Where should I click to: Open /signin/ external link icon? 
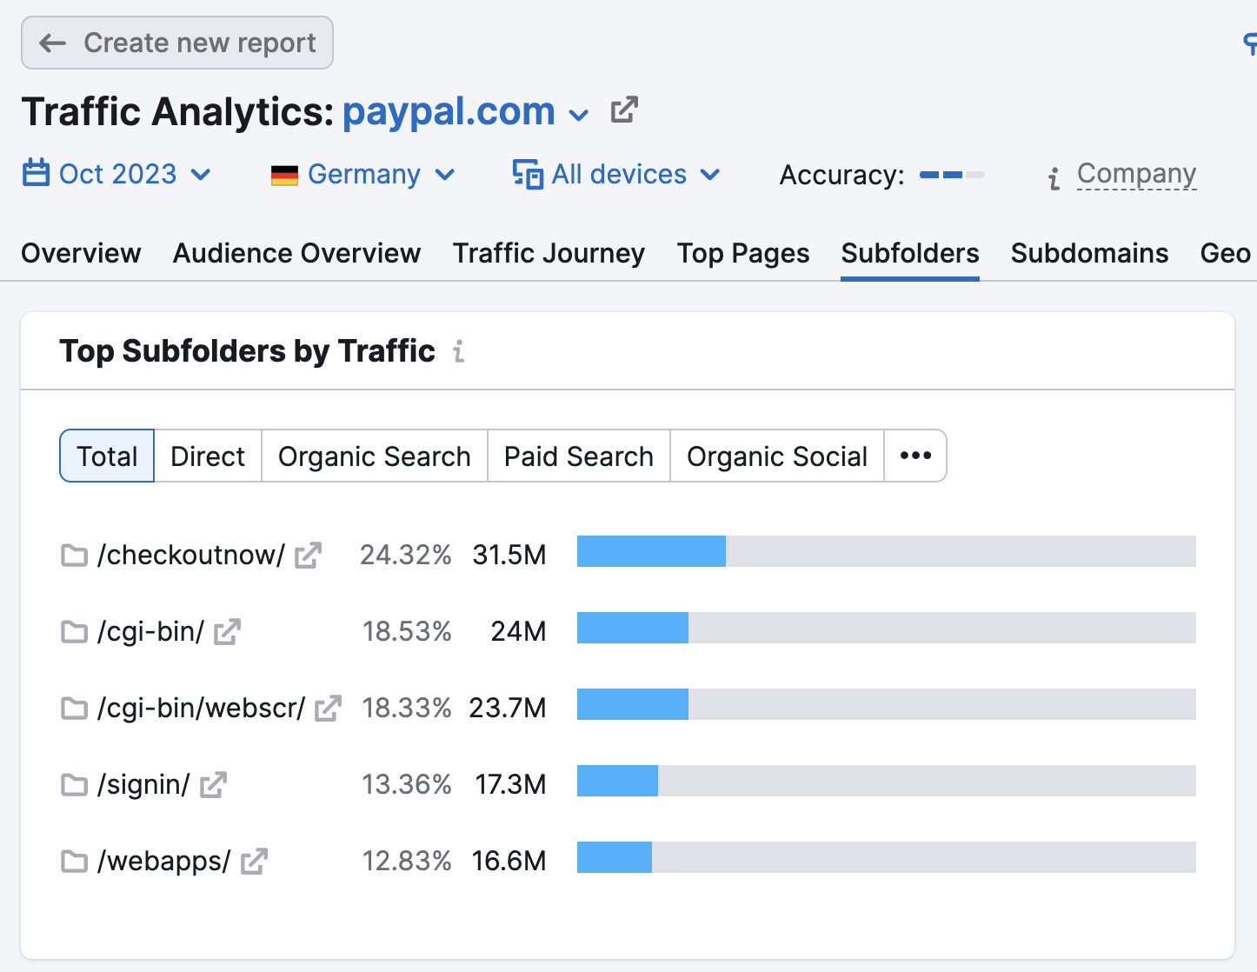tap(213, 785)
